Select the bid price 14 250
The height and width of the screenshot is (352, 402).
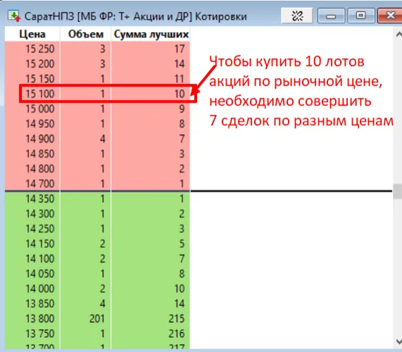coord(40,229)
